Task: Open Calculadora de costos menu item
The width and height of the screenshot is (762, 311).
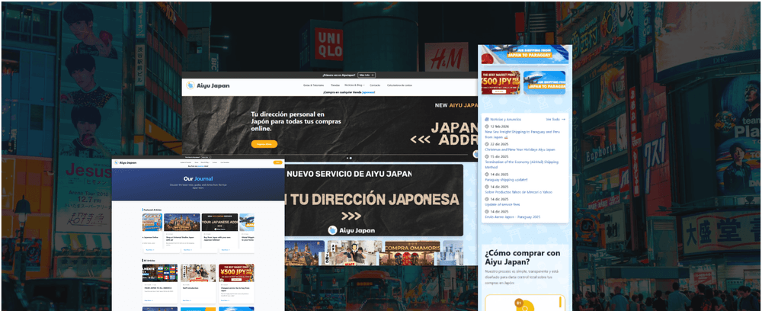Action: [x=399, y=85]
